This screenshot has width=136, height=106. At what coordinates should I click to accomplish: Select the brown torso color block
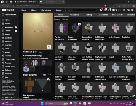click(x=30, y=83)
